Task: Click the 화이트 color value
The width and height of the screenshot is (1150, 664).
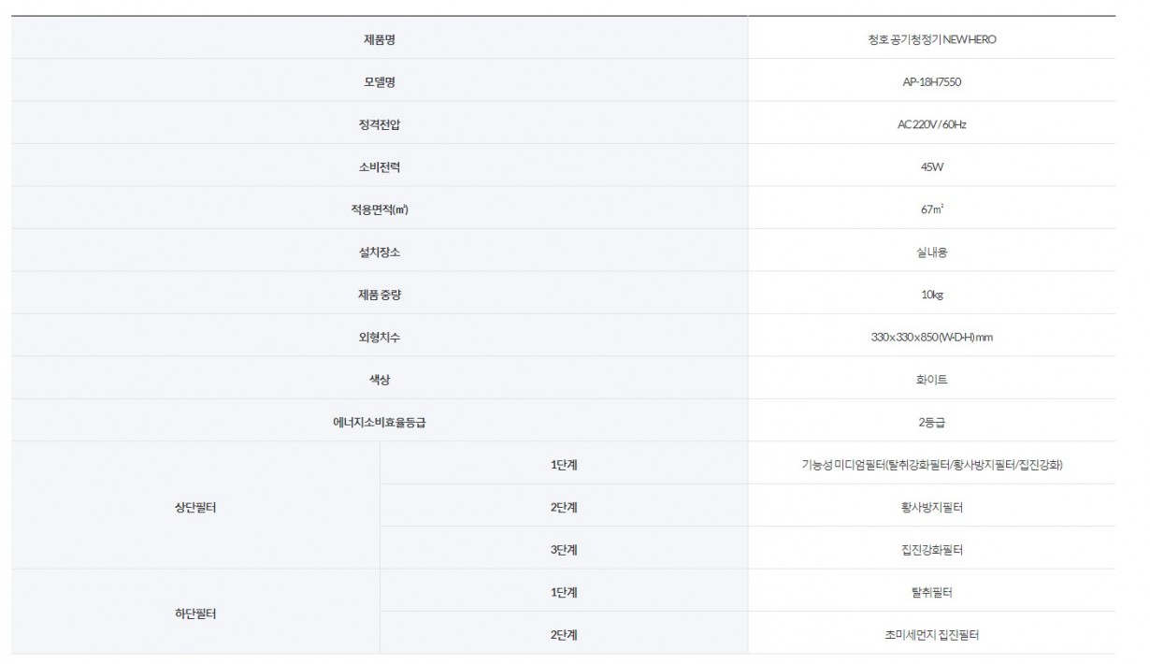Action: pos(931,380)
